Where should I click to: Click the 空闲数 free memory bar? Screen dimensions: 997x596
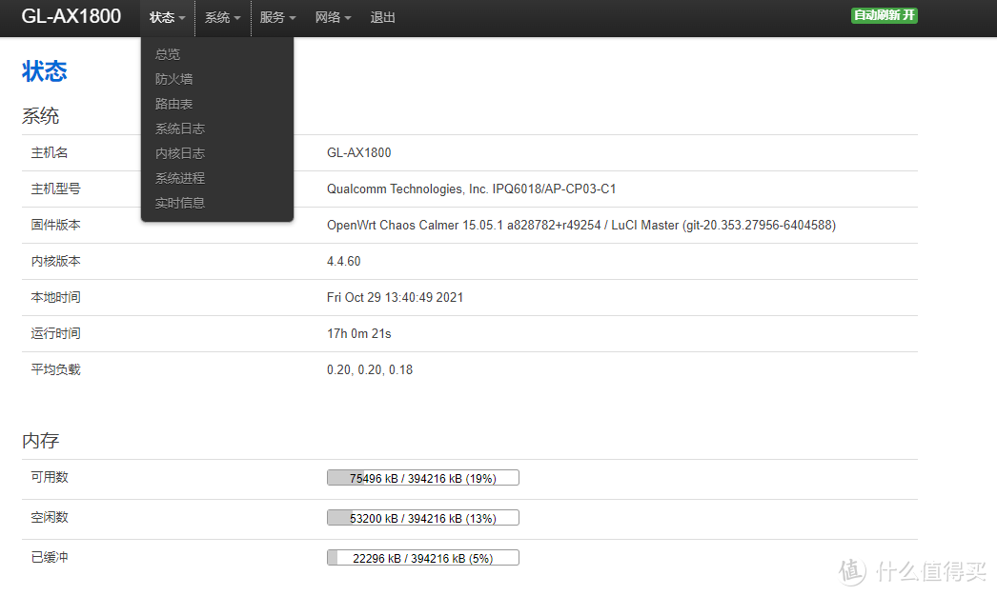coord(422,517)
